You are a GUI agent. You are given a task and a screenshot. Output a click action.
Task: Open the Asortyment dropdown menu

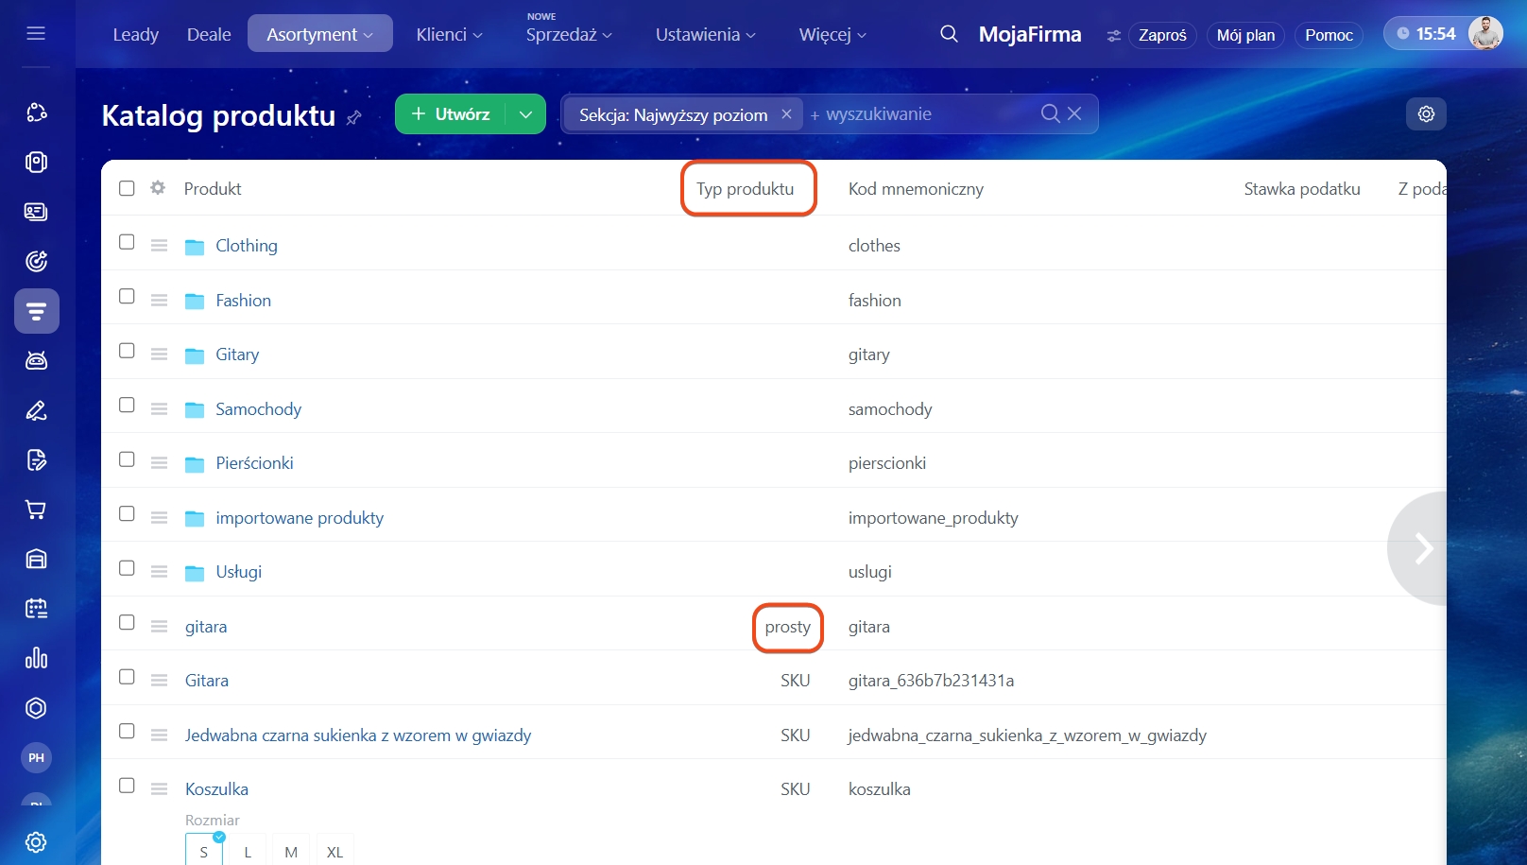tap(319, 34)
